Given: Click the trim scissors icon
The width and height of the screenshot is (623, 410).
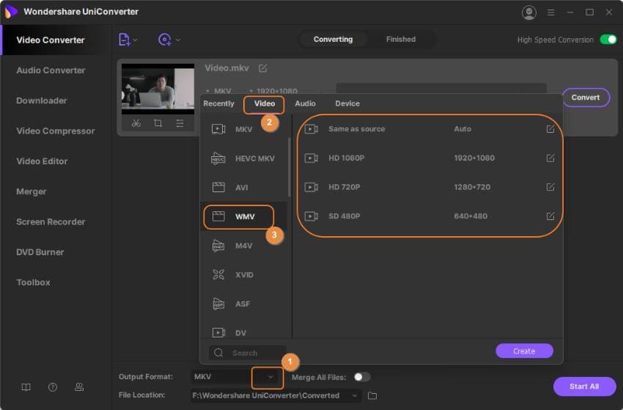Looking at the screenshot, I should click(x=136, y=123).
